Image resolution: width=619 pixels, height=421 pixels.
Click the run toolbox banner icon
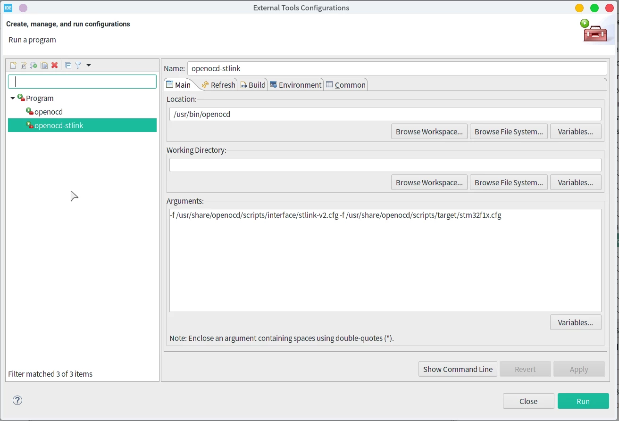[594, 30]
